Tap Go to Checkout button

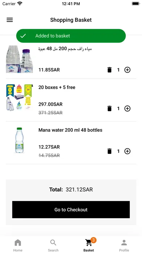pos(71,210)
